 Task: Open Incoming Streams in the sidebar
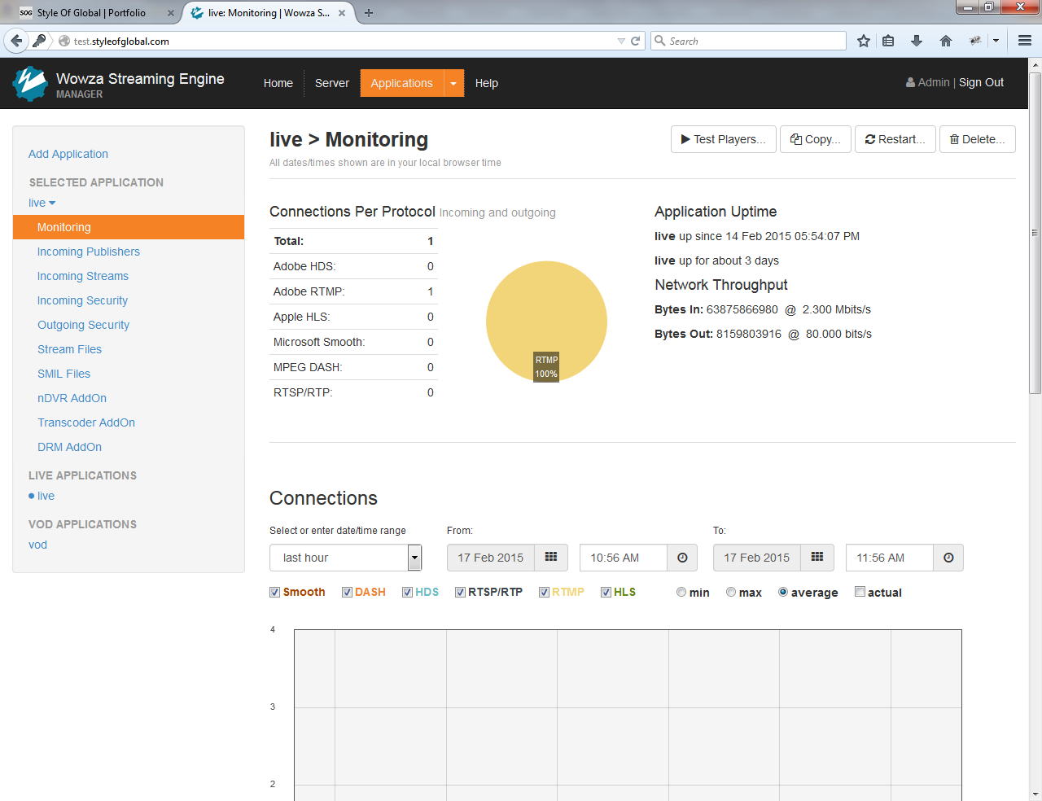click(x=83, y=276)
